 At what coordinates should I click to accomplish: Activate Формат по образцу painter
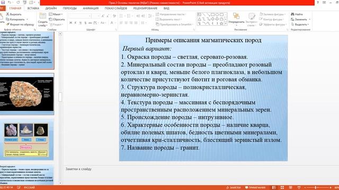[20, 25]
